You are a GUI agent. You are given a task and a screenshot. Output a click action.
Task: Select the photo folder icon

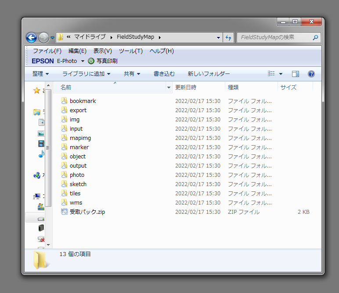64,175
